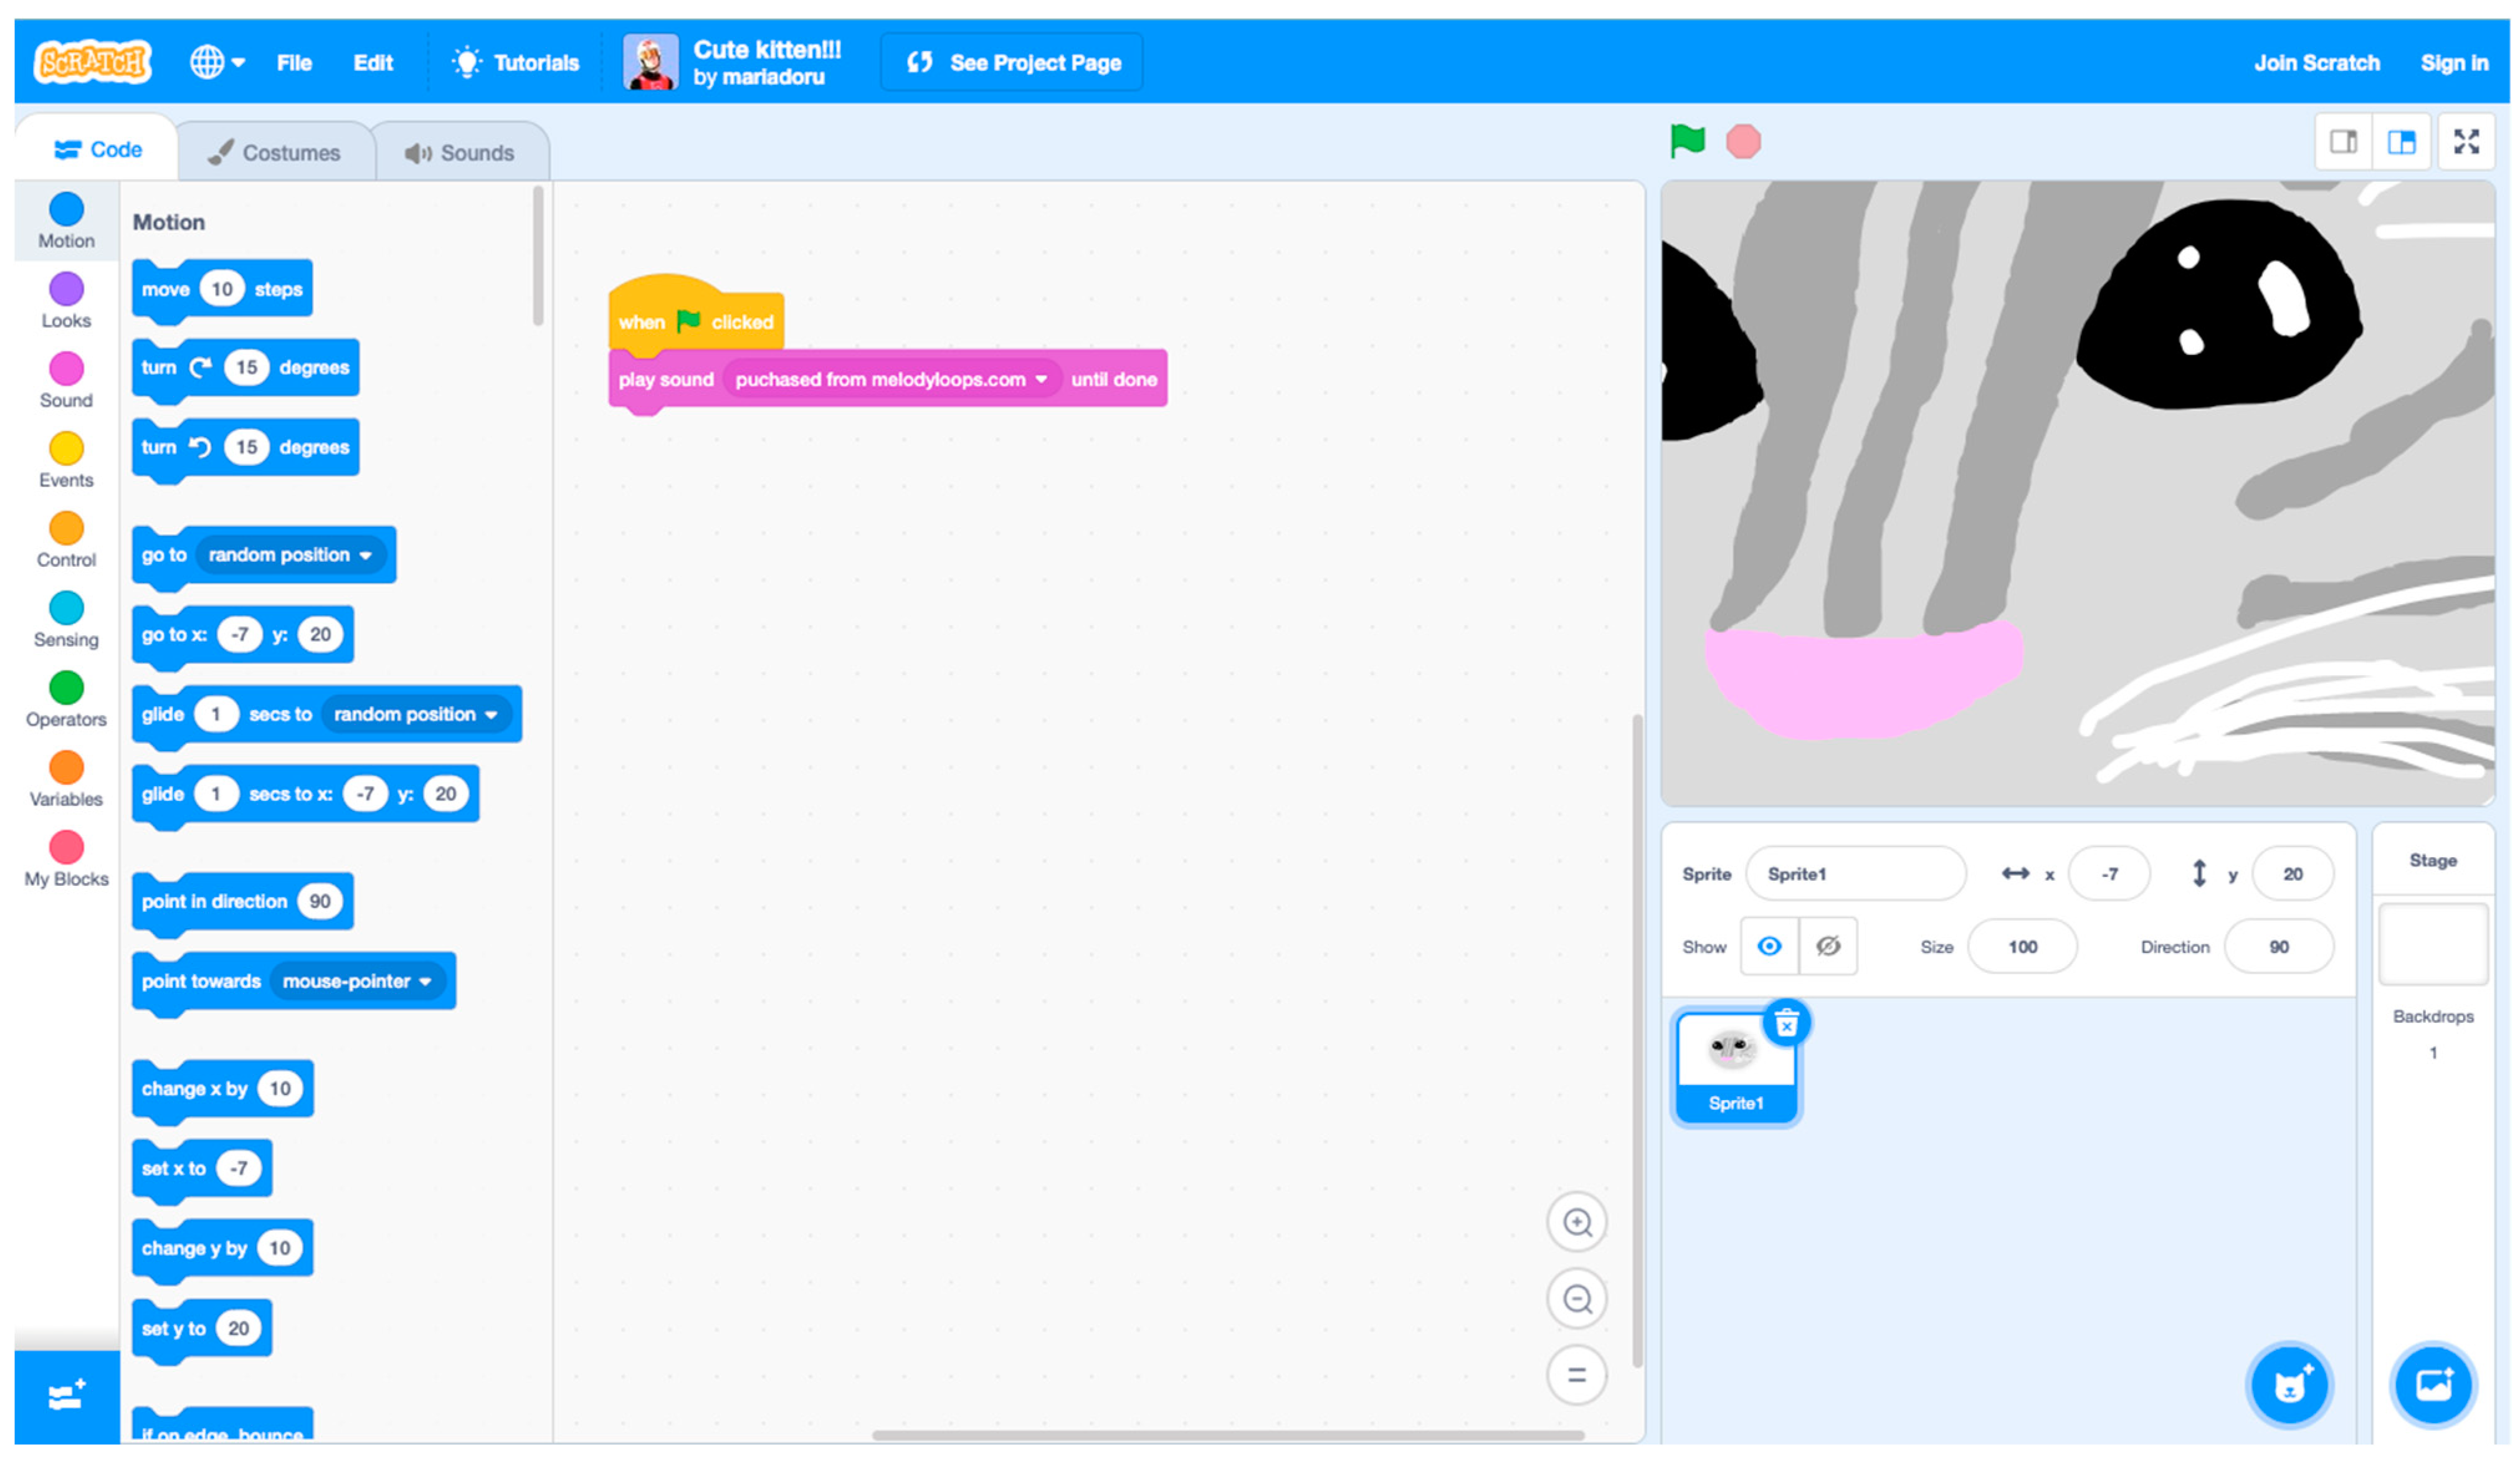Switch to small stage layout

point(2343,142)
